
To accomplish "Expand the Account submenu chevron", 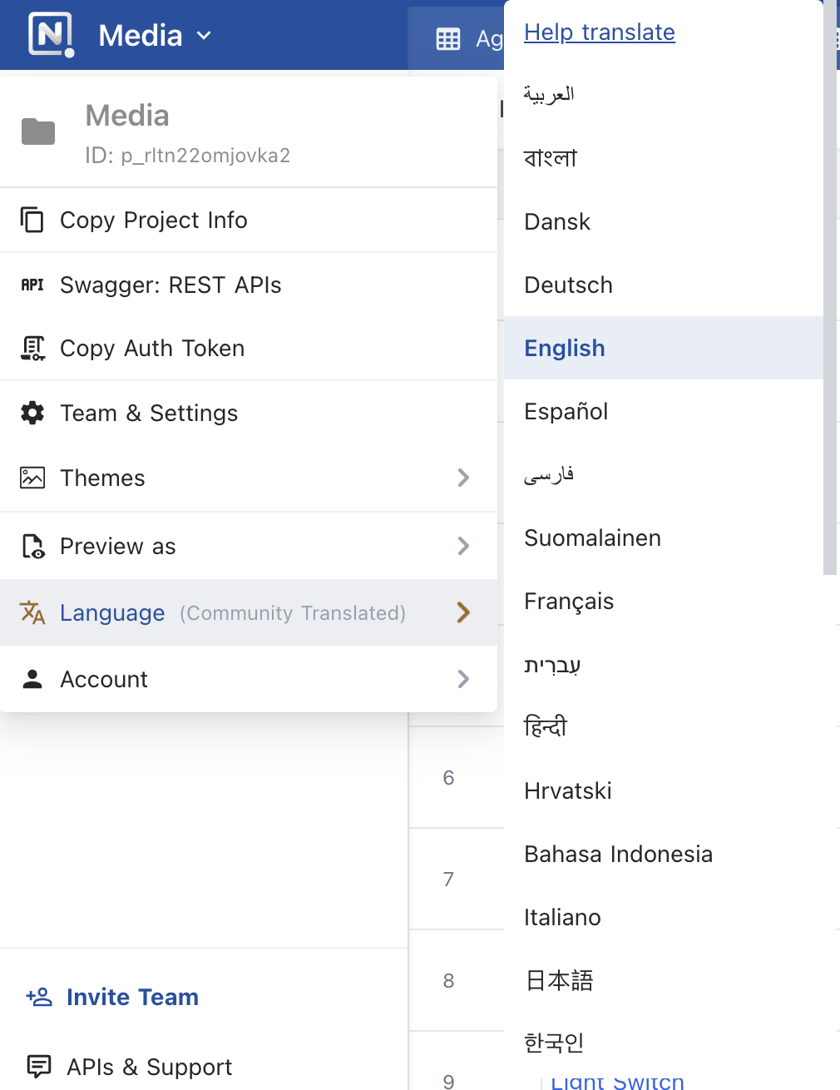I will 464,679.
